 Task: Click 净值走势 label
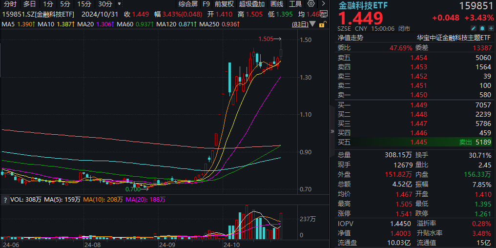[351, 38]
